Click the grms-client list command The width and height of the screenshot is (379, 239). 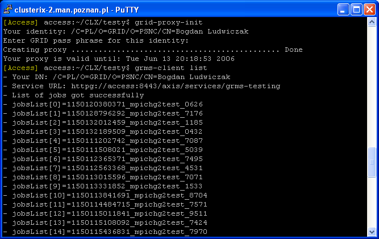click(x=171, y=68)
